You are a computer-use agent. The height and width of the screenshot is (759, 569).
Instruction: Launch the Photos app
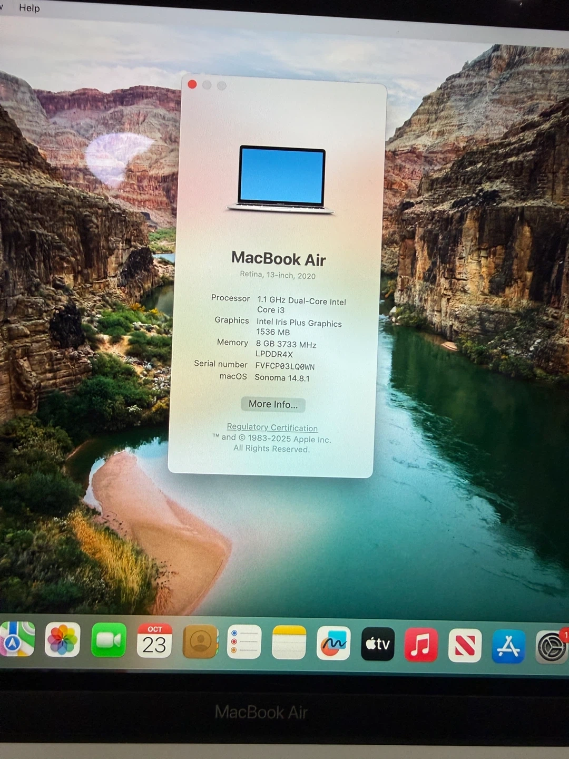pyautogui.click(x=63, y=640)
